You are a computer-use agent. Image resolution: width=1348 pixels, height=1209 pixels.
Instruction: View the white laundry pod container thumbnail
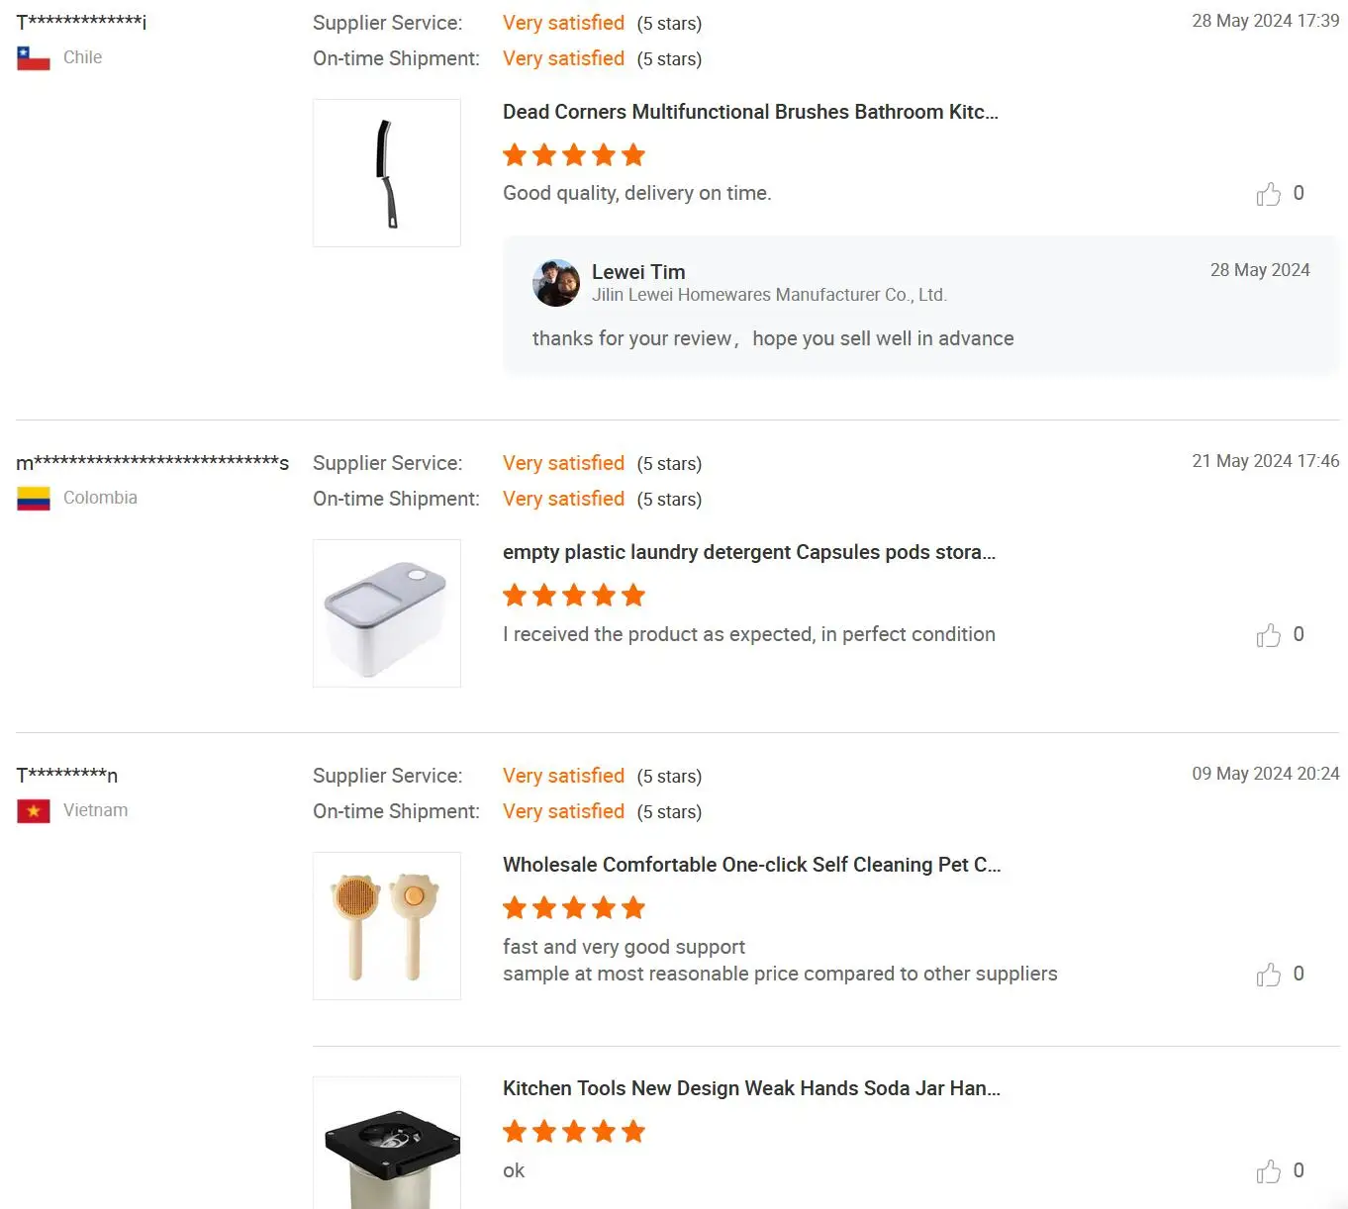click(387, 613)
